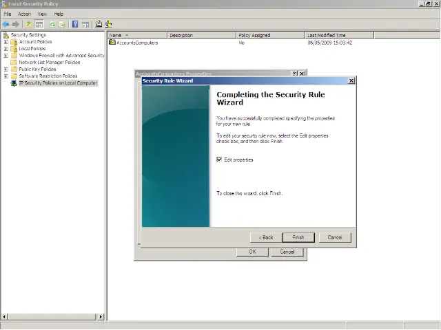Select Network List Manager Policies in tree
The image size is (441, 330).
(x=49, y=63)
